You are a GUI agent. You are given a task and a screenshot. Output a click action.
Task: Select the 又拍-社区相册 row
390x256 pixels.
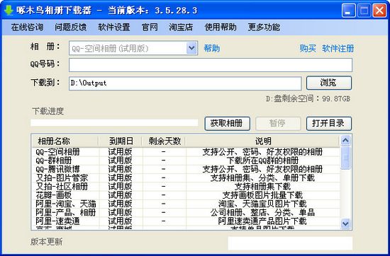tap(186, 186)
